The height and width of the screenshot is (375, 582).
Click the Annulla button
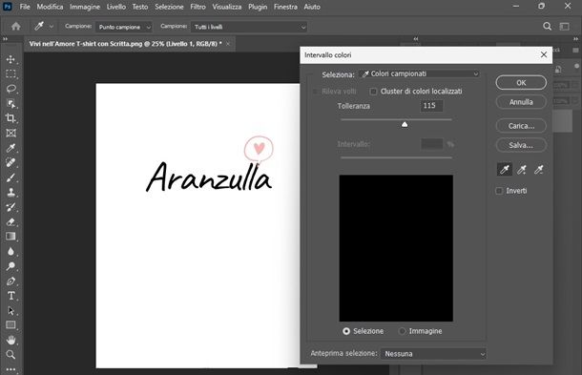point(521,102)
